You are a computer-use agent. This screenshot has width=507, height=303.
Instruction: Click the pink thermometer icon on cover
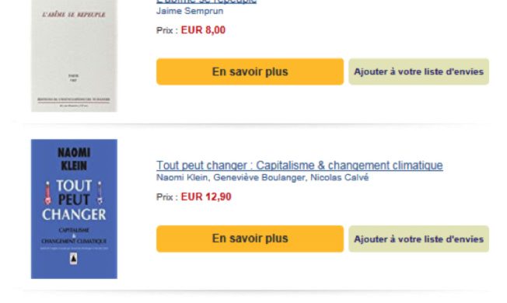48,193
